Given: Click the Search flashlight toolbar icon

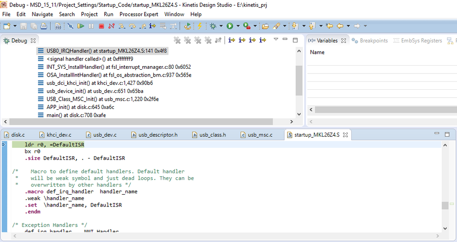Looking at the screenshot, I should click(x=276, y=26).
